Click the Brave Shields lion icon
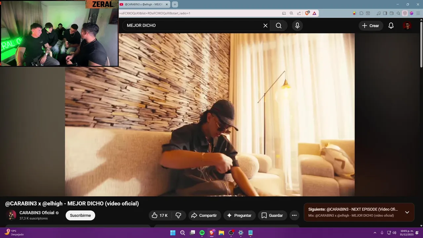Screen dimensions: 423x238 307,13
